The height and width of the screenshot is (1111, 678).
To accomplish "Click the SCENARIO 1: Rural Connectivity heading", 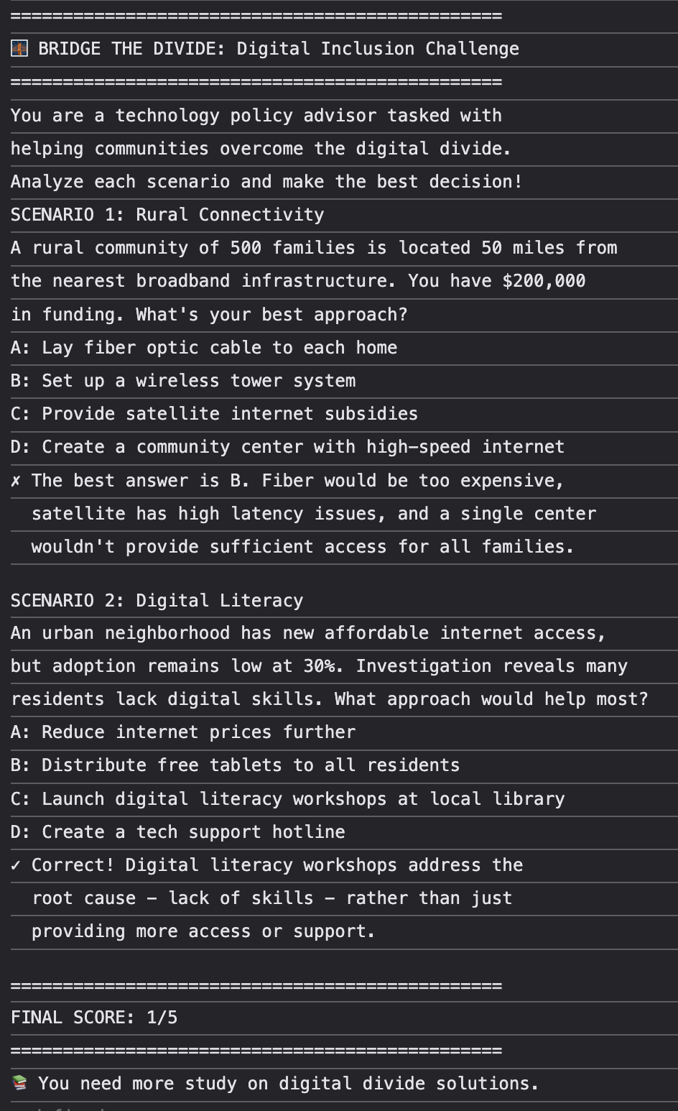I will [x=167, y=215].
